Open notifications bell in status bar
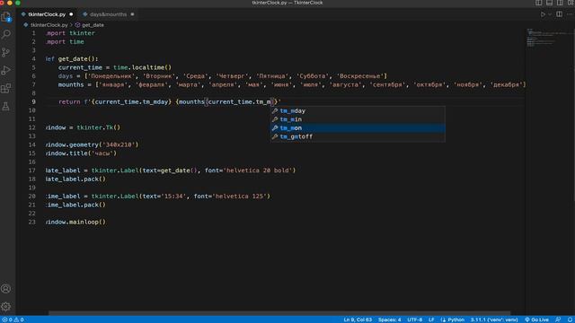 tap(570, 319)
